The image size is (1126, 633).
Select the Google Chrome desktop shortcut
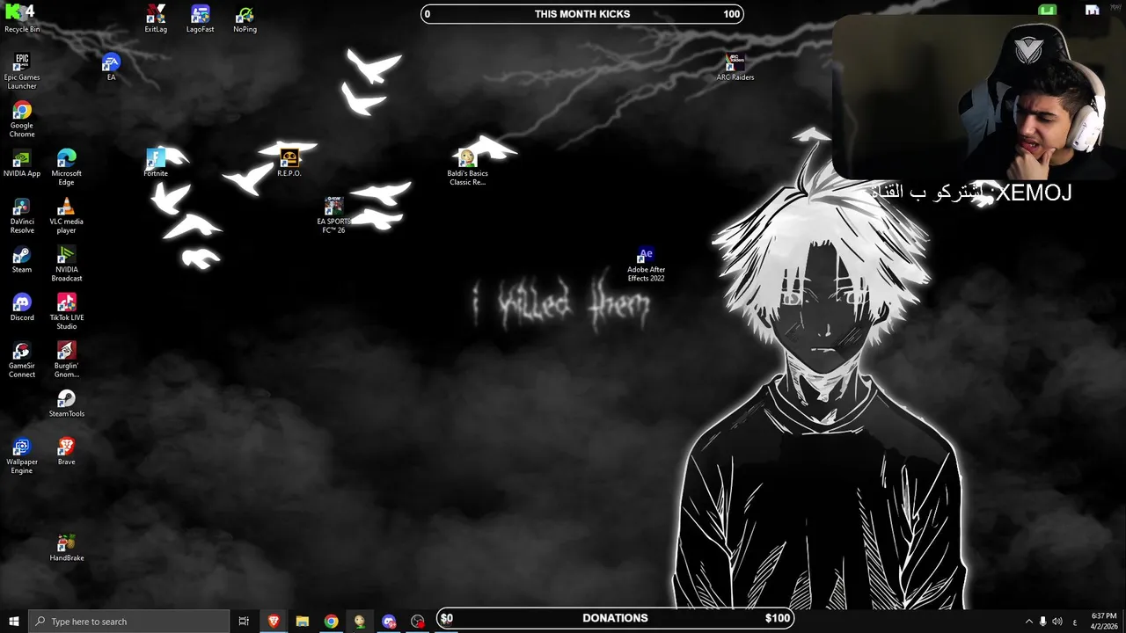point(22,119)
